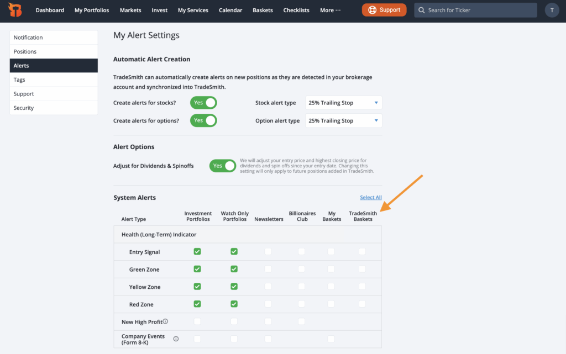Check Company Events for Watch Only Portfolios

234,339
